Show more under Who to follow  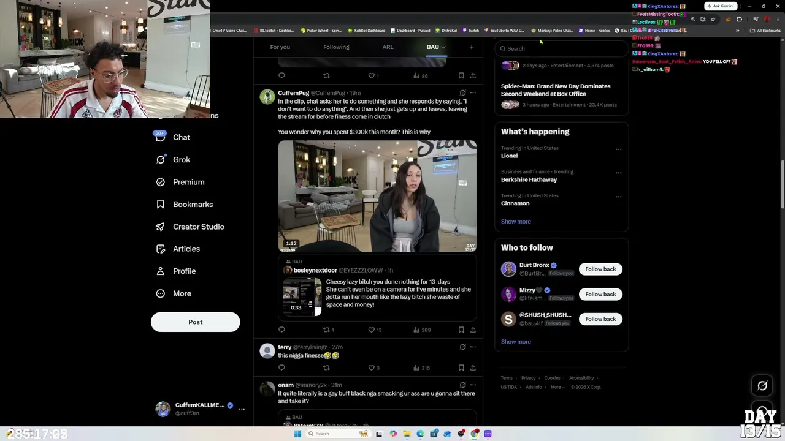[x=516, y=342]
